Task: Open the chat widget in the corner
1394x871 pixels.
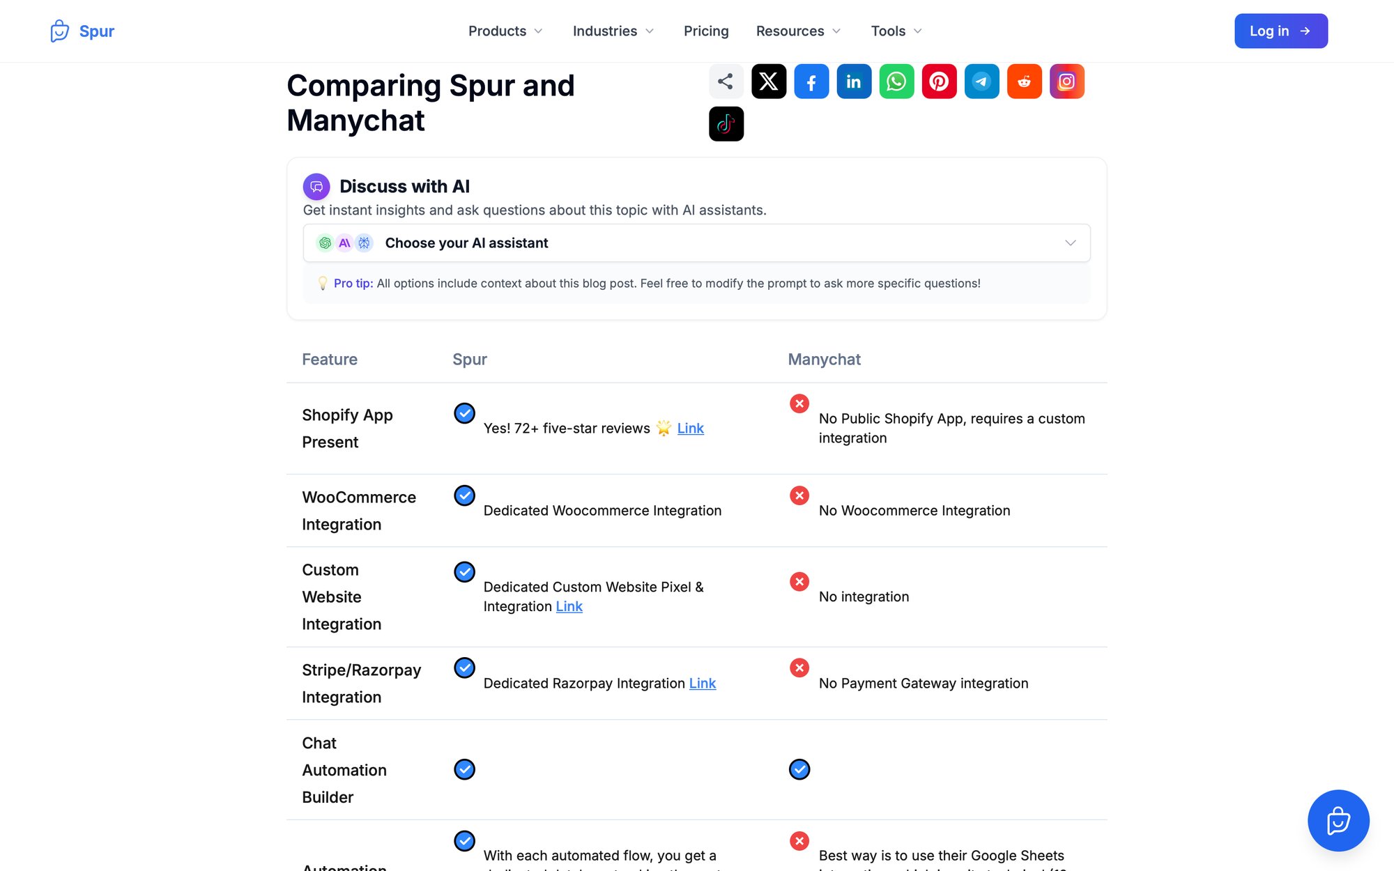Action: click(1338, 821)
